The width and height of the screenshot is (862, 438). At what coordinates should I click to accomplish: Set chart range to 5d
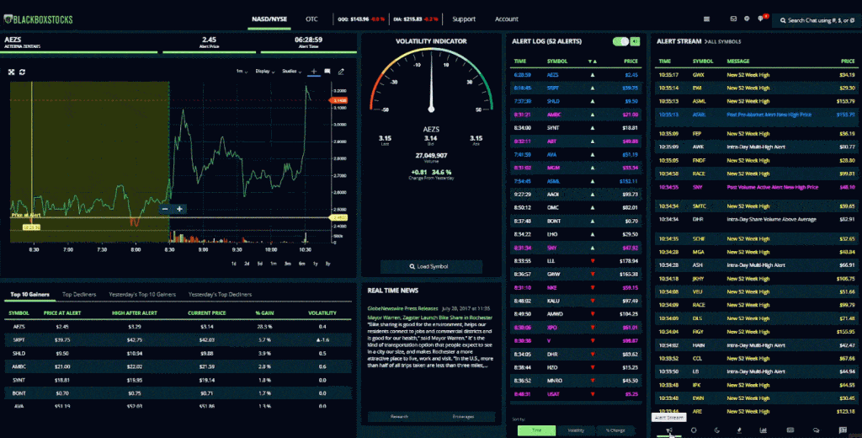coord(260,264)
